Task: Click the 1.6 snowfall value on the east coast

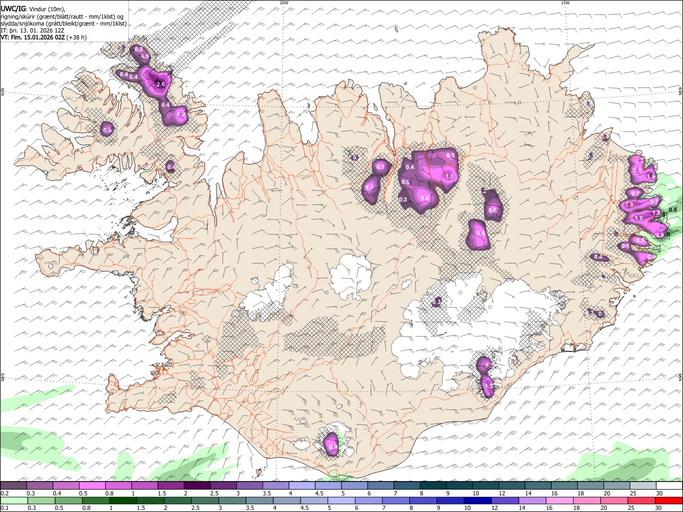Action: coord(639,218)
